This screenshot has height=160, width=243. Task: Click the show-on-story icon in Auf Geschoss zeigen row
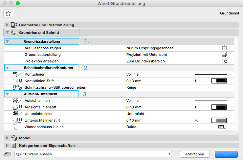[225, 48]
